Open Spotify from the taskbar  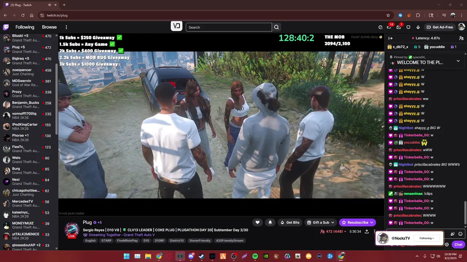pos(255,256)
